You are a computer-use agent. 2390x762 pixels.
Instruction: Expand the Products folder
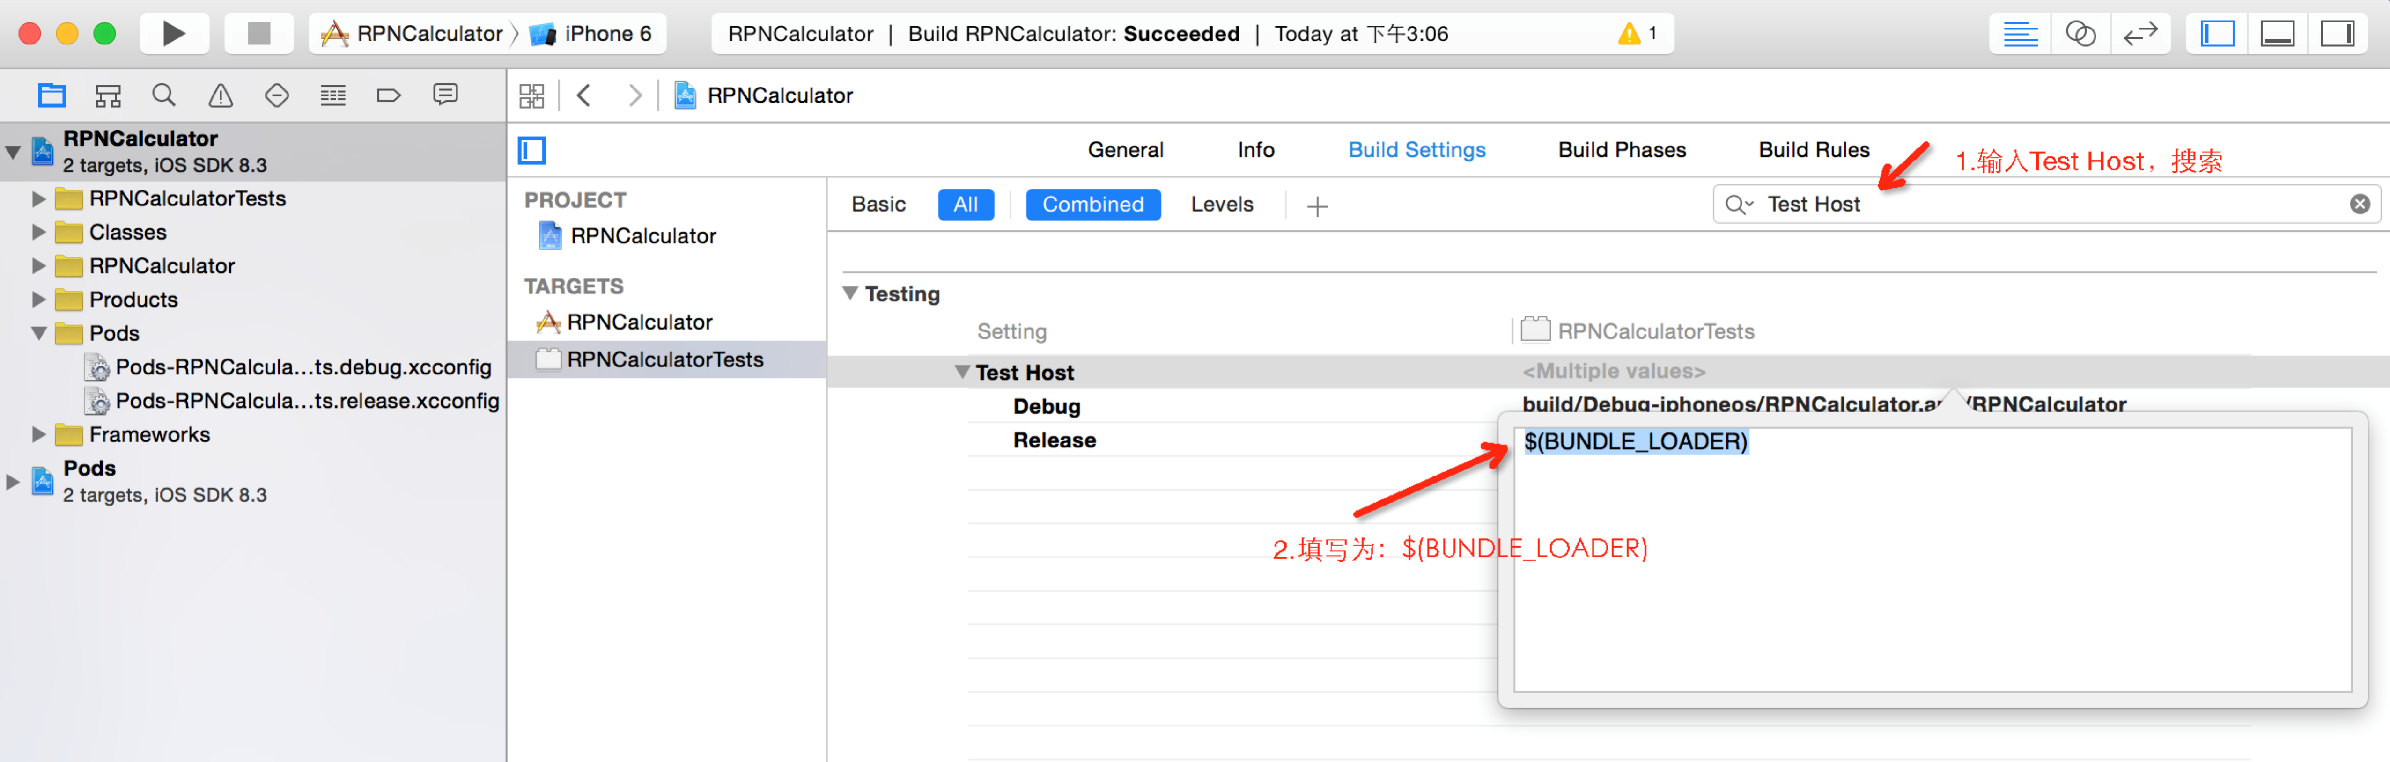(x=39, y=300)
